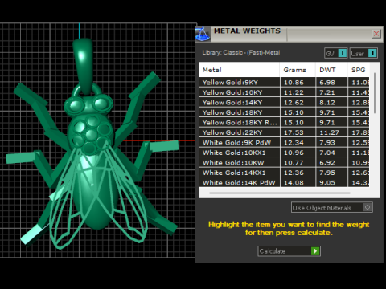Image resolution: width=386 pixels, height=289 pixels.
Task: Click the 12.62 grams value
Action: [x=294, y=103]
